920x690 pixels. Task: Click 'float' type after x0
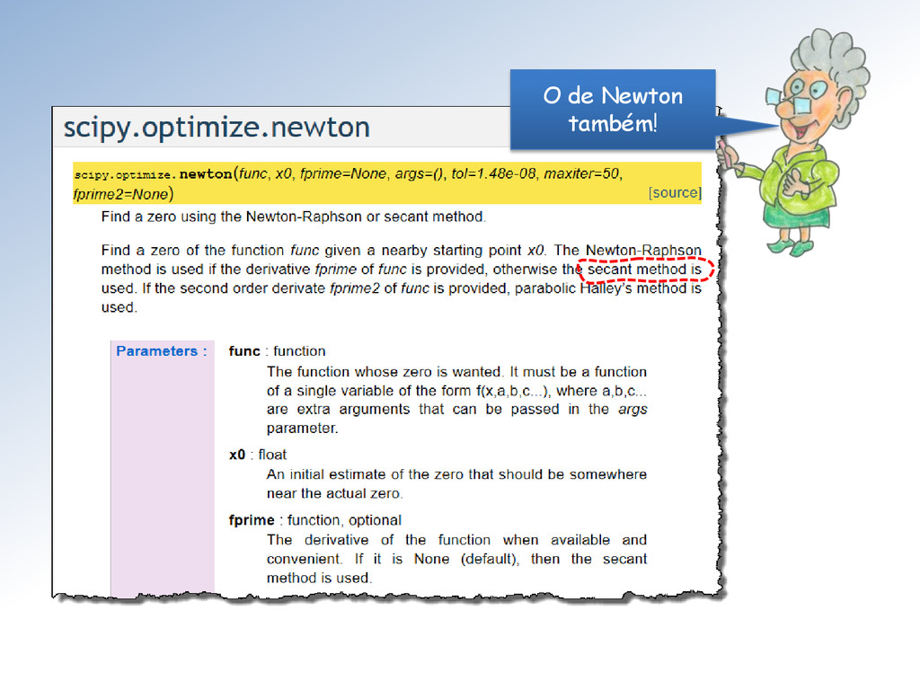pyautogui.click(x=272, y=455)
